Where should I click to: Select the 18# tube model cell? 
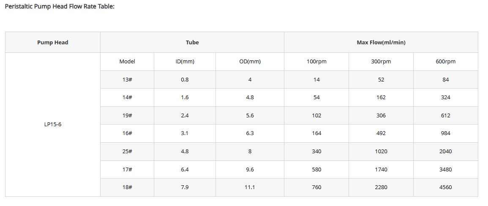pyautogui.click(x=127, y=188)
